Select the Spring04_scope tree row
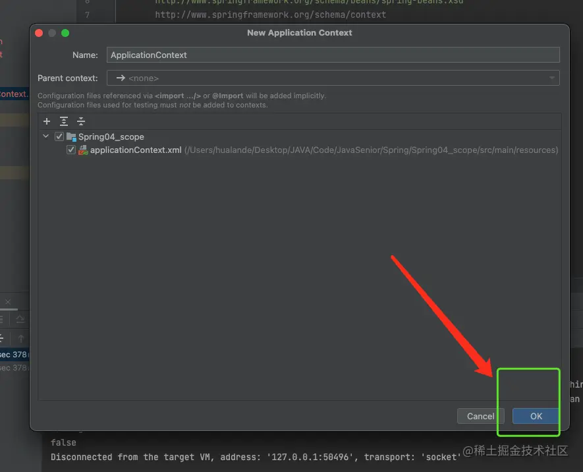This screenshot has width=583, height=472. click(x=300, y=136)
